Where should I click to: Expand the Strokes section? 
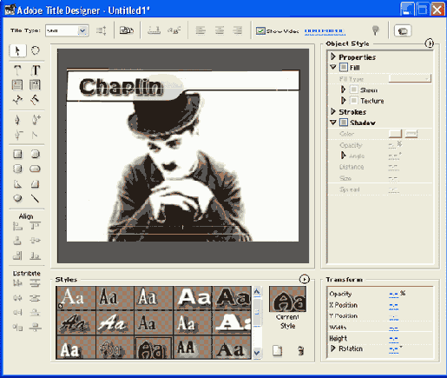[x=333, y=111]
